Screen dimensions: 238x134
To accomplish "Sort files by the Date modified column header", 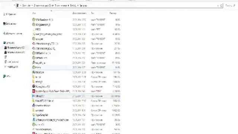I will pyautogui.click(x=80, y=13).
